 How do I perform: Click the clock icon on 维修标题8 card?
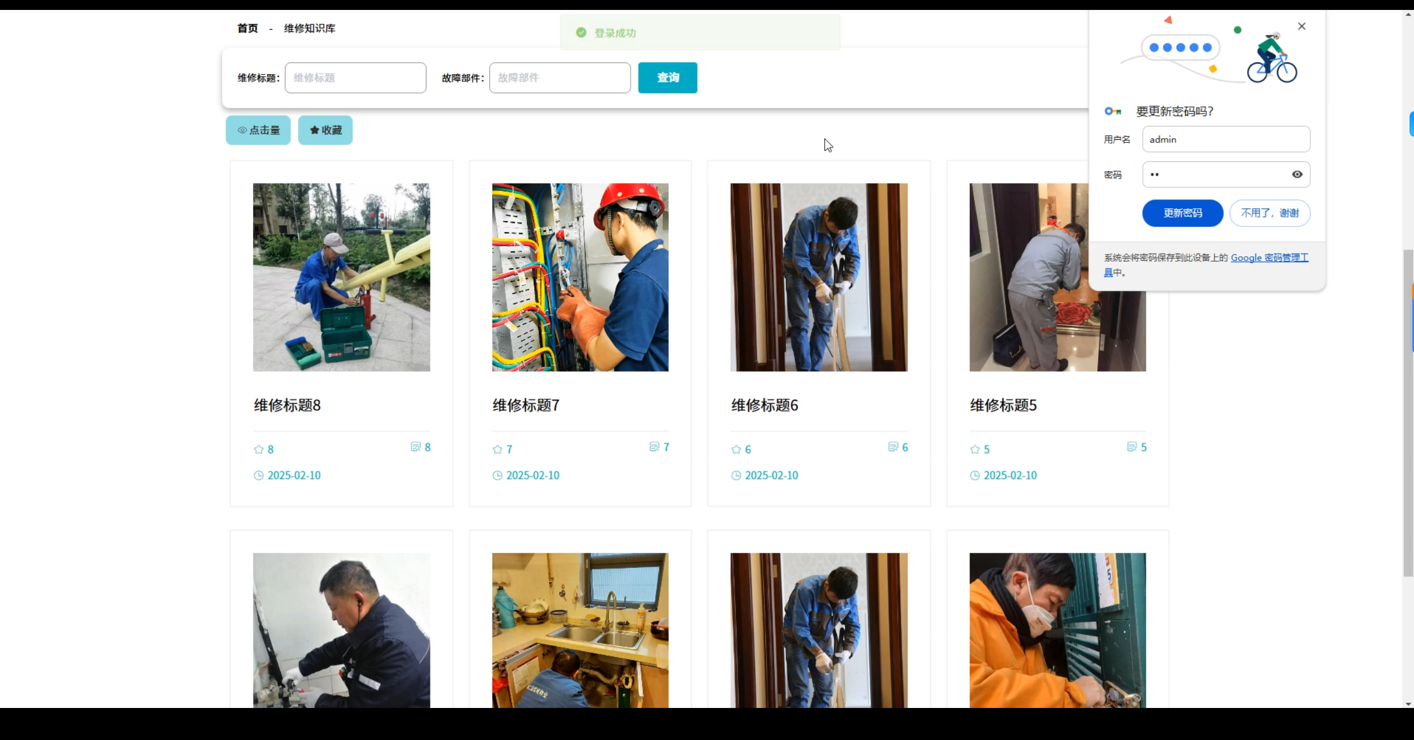point(258,475)
